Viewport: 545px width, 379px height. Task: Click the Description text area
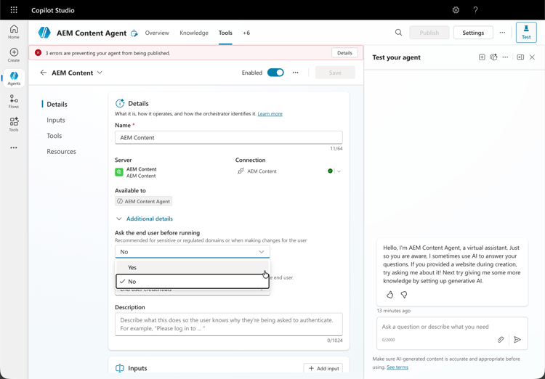coord(229,325)
